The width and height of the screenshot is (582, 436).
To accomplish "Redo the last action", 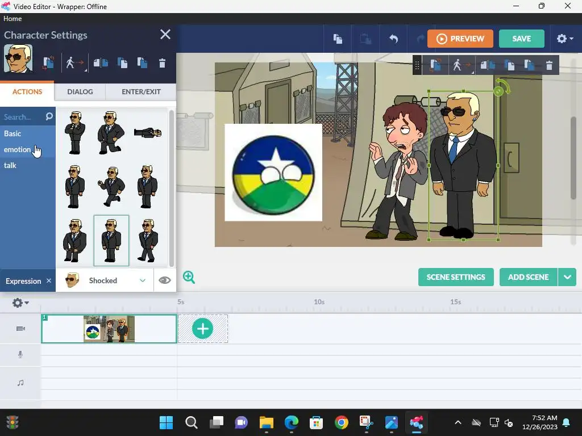I will tap(421, 39).
